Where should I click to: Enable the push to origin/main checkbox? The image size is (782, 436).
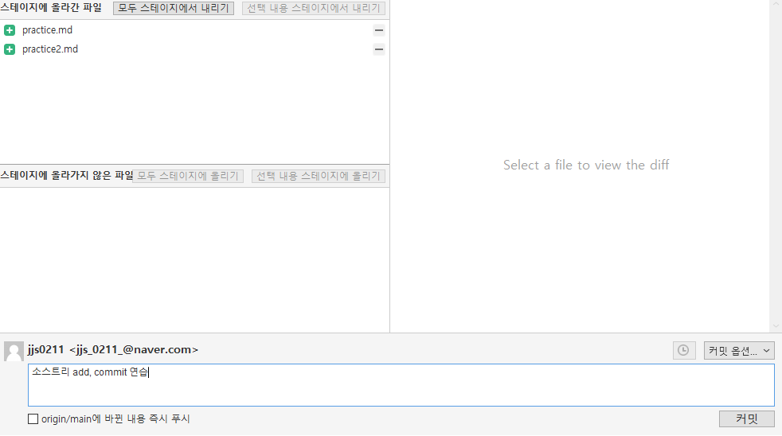point(33,419)
